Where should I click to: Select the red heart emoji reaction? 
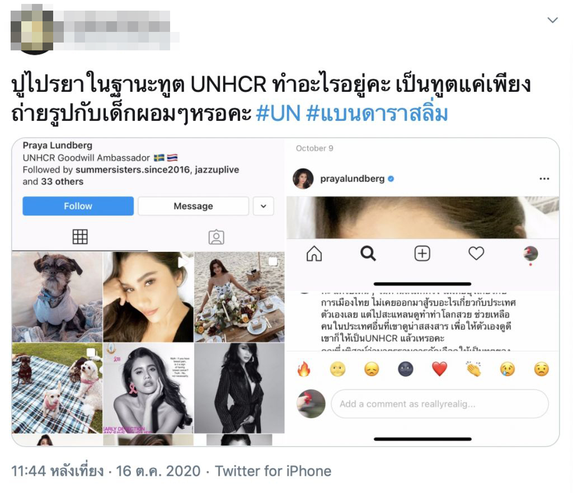click(x=440, y=369)
